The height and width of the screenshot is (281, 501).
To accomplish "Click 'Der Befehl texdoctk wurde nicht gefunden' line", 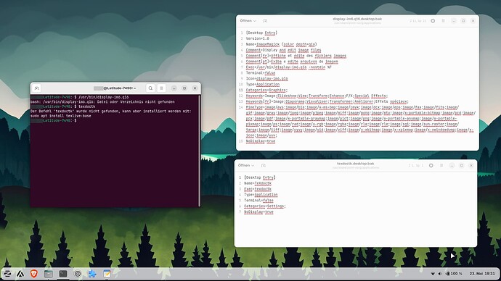I will click(110, 112).
